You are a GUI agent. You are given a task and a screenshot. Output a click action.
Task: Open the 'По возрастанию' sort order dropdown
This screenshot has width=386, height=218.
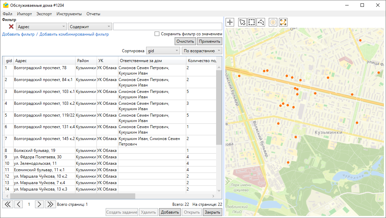click(202, 51)
